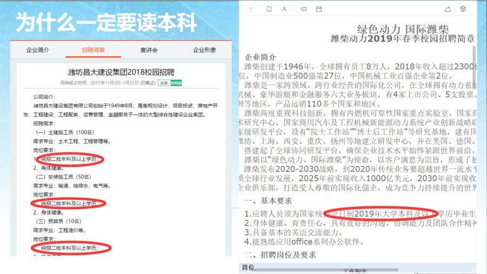Open the 企业形象 tab
Viewport: 487px width, 274px height.
click(x=205, y=50)
